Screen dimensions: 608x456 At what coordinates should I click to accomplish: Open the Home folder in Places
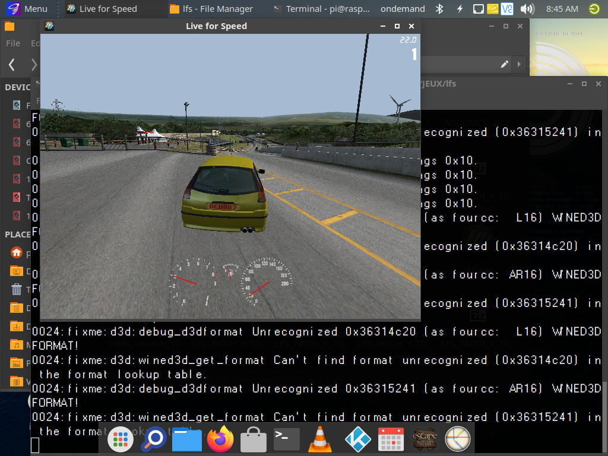click(16, 253)
